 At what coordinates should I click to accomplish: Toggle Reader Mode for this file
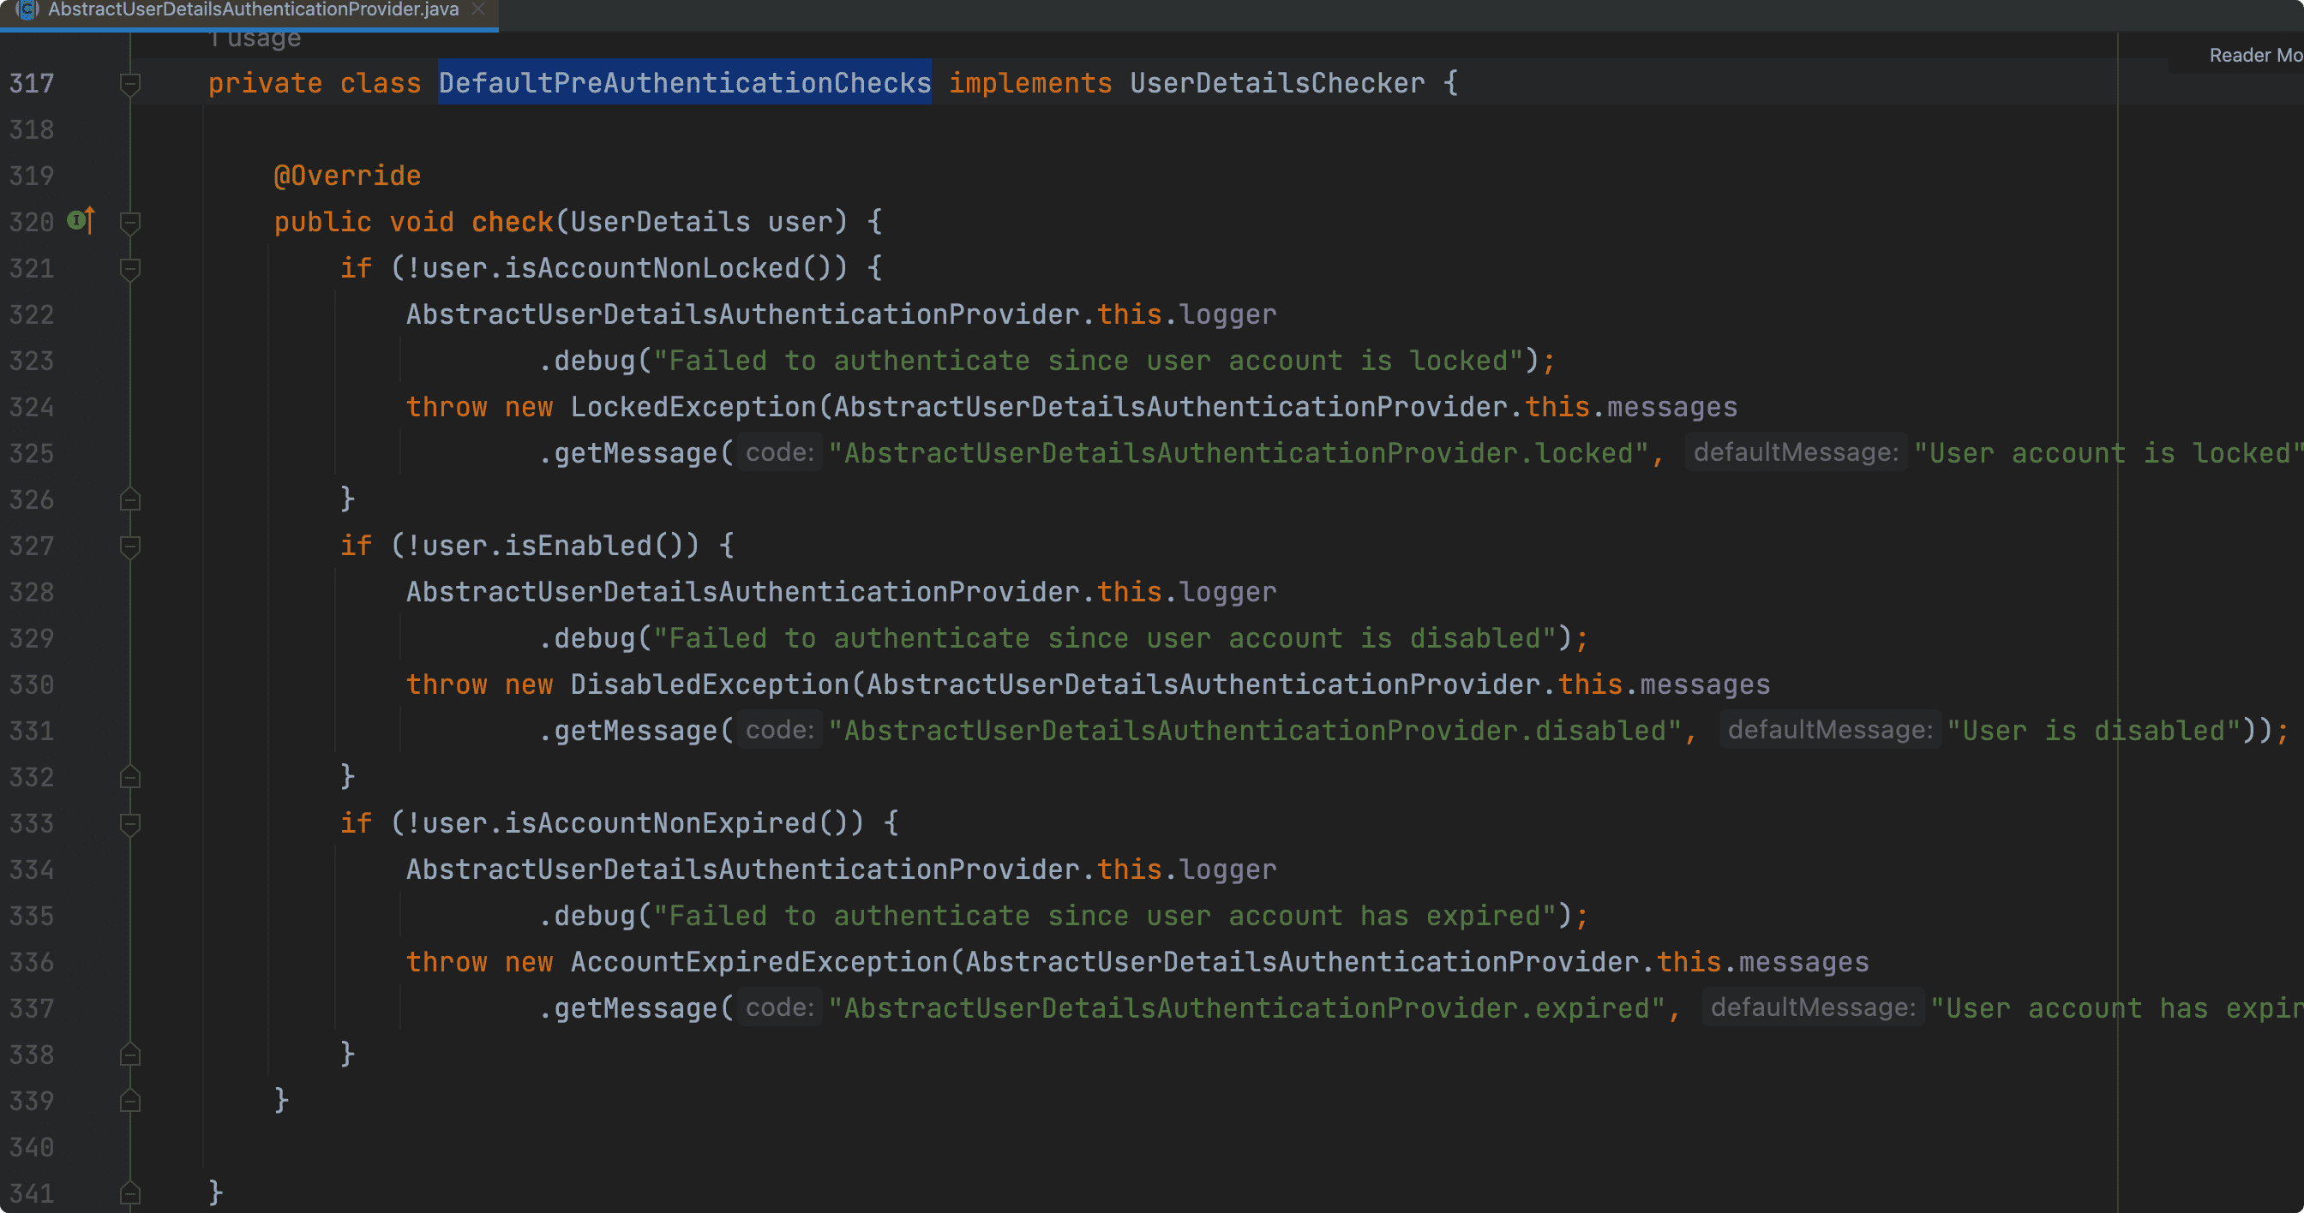click(x=2254, y=56)
